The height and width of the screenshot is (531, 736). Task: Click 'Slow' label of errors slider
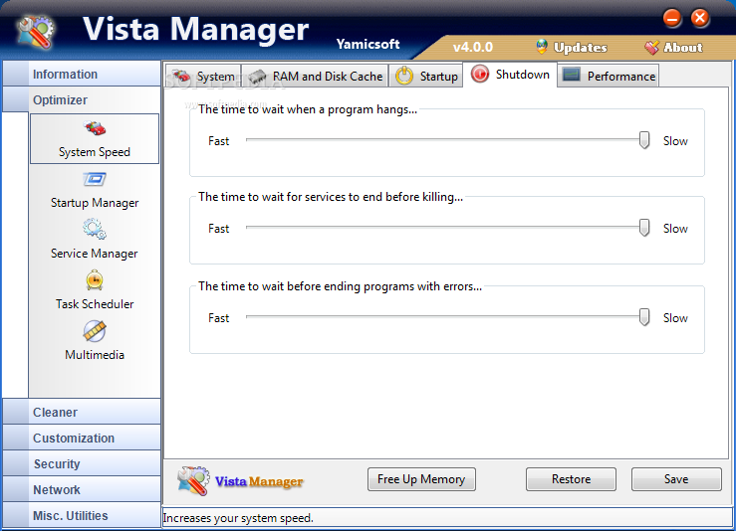pyautogui.click(x=675, y=318)
